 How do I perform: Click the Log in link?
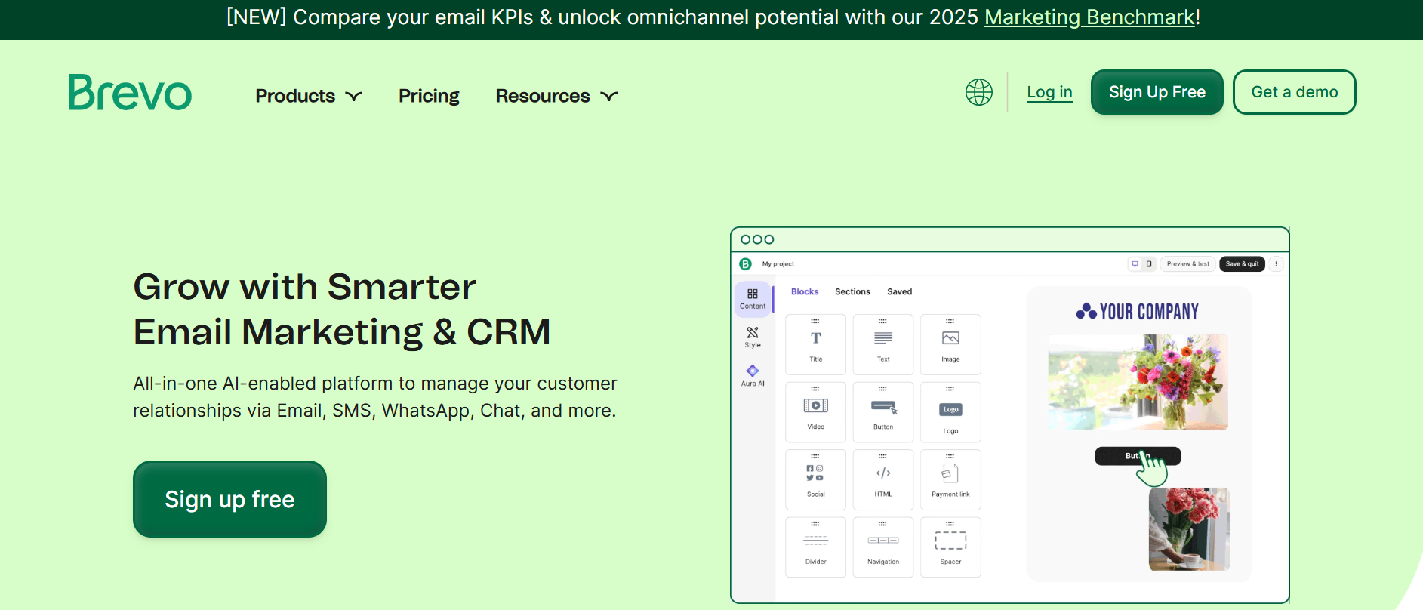click(1049, 92)
